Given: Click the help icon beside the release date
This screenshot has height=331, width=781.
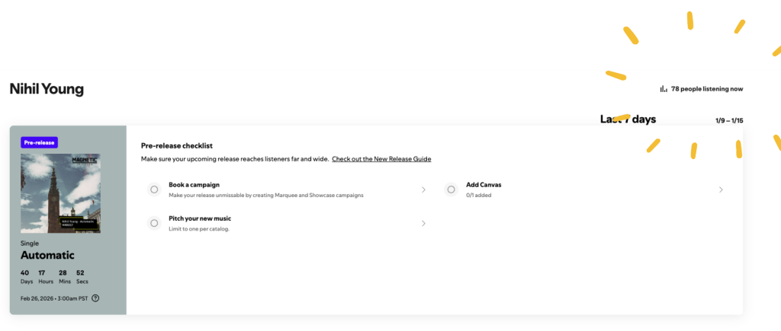Looking at the screenshot, I should click(x=95, y=298).
